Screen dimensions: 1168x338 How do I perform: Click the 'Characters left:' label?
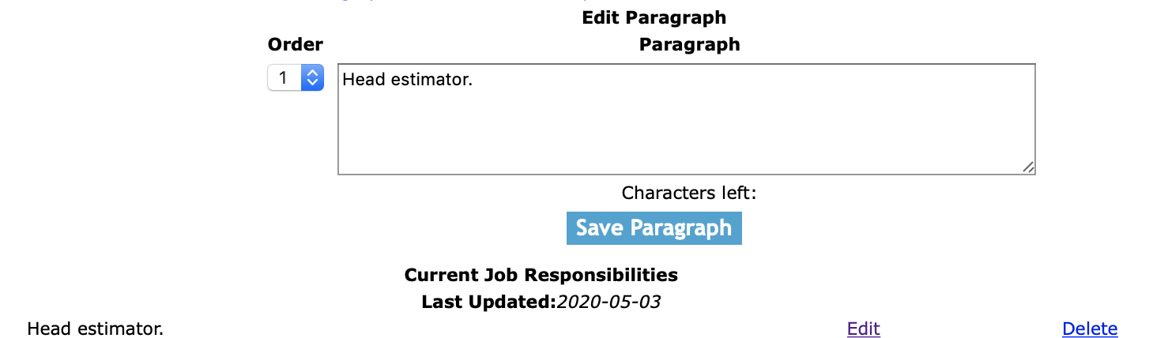click(689, 193)
